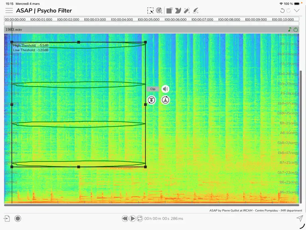Image resolution: width=306 pixels, height=230 pixels.
Task: Start playback with the play button
Action: click(132, 218)
